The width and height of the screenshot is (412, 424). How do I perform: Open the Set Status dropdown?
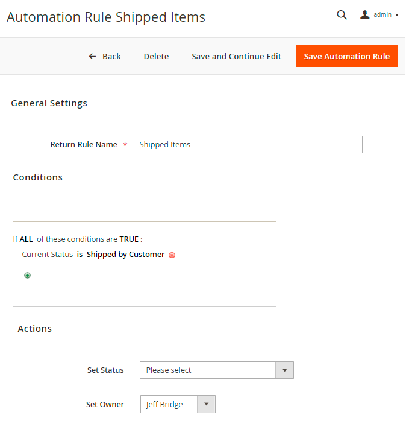click(x=216, y=370)
